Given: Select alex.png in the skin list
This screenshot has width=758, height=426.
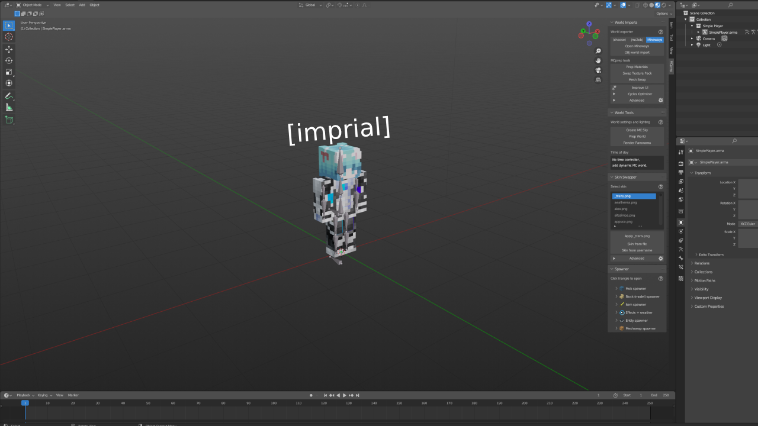Looking at the screenshot, I should tap(621, 209).
